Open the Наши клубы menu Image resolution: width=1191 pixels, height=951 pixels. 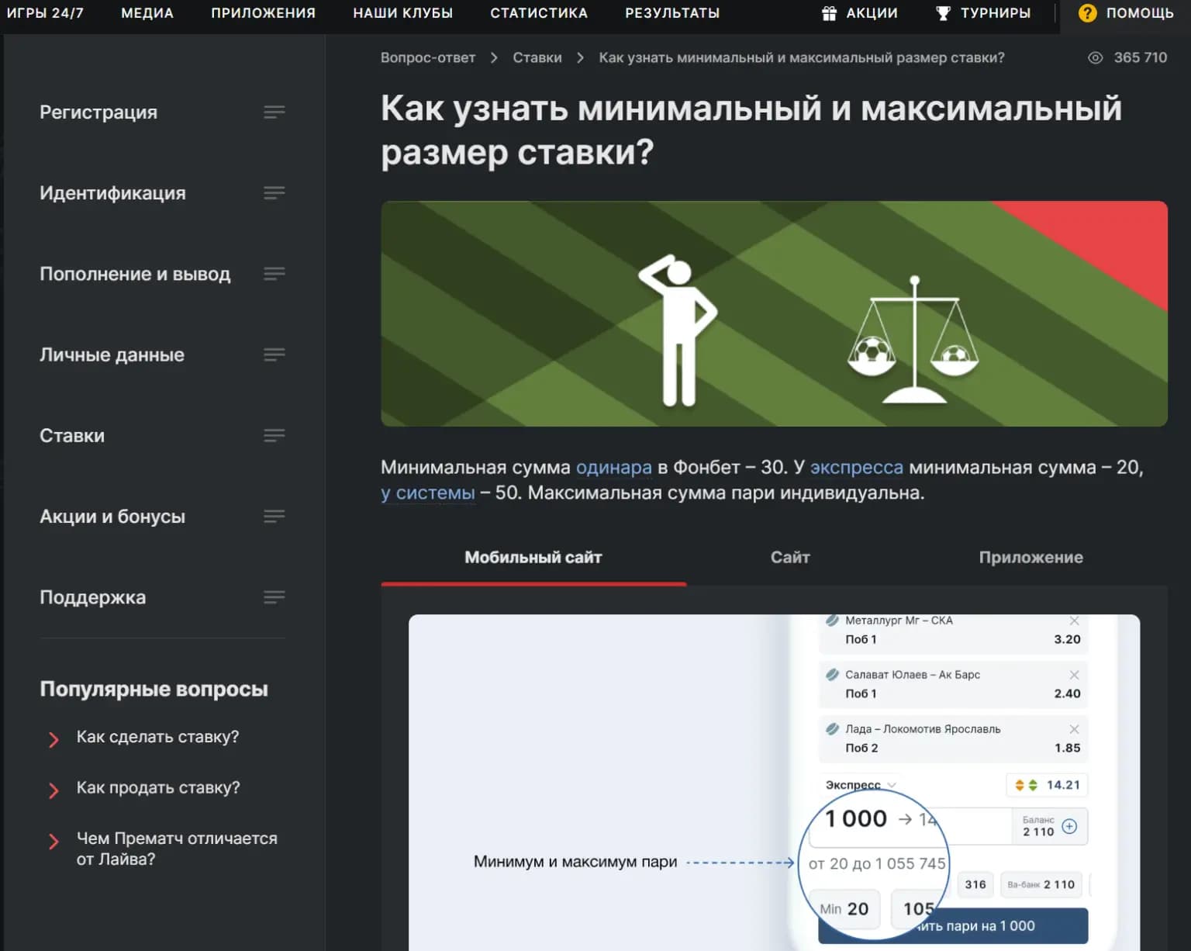click(x=403, y=13)
